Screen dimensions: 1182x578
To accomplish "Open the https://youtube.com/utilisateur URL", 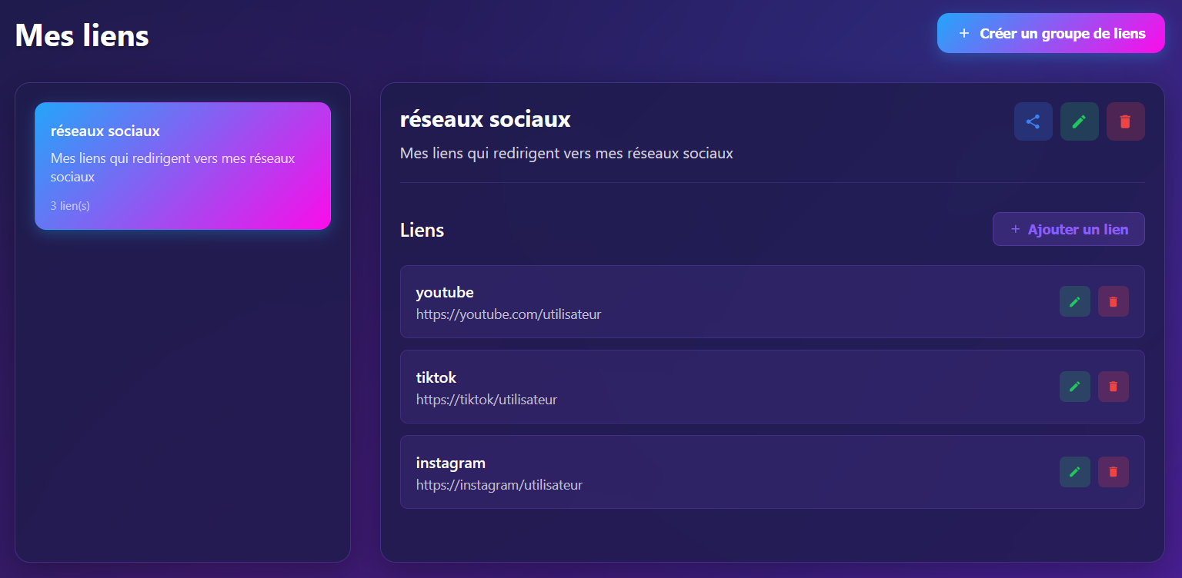I will tap(508, 314).
